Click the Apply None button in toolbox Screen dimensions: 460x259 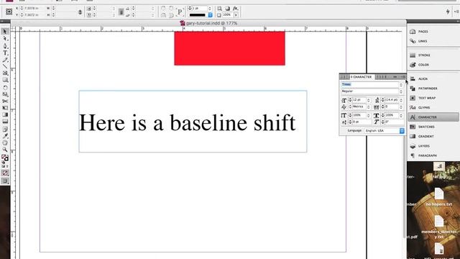pos(5,173)
